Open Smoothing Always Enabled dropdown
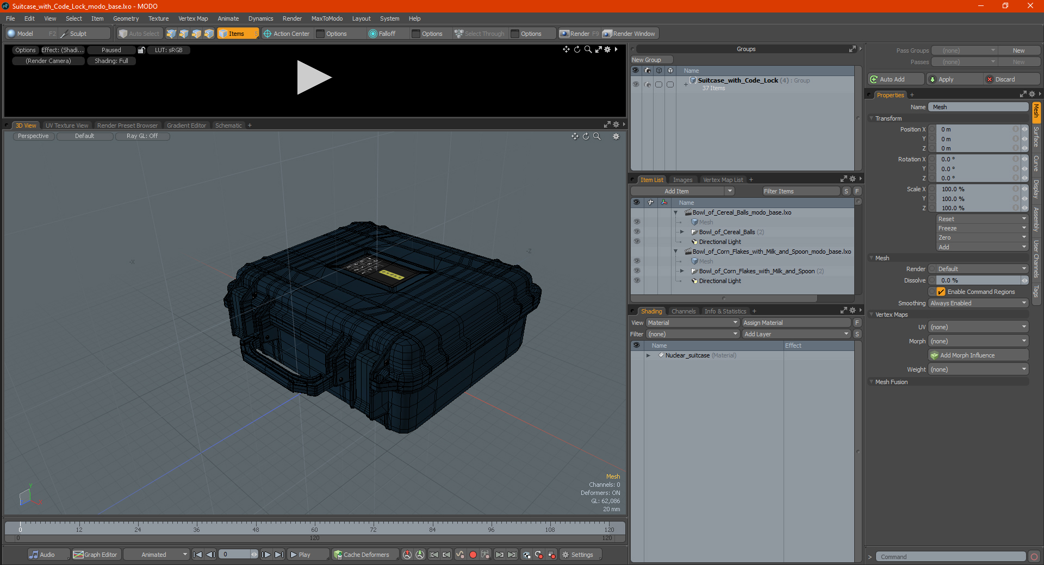The width and height of the screenshot is (1044, 565). pyautogui.click(x=978, y=303)
